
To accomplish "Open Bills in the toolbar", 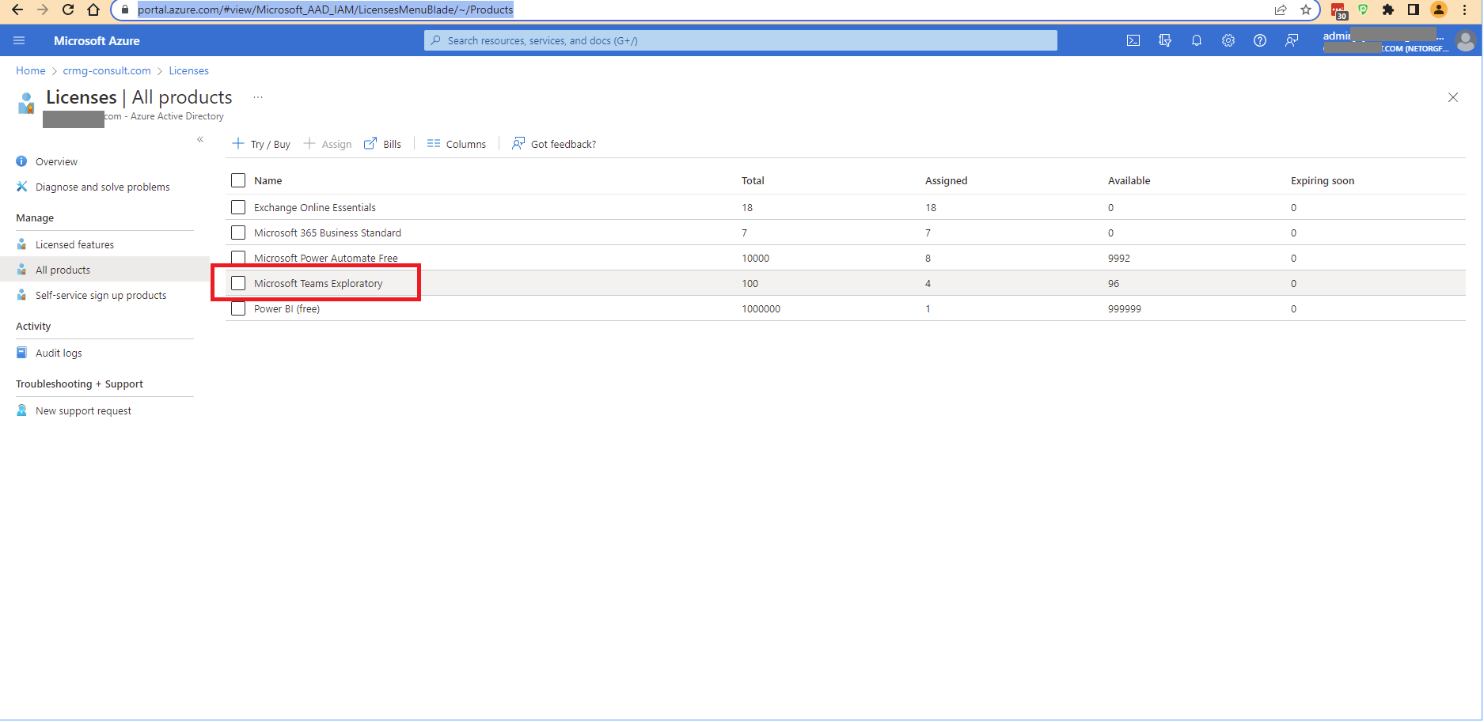I will [382, 144].
